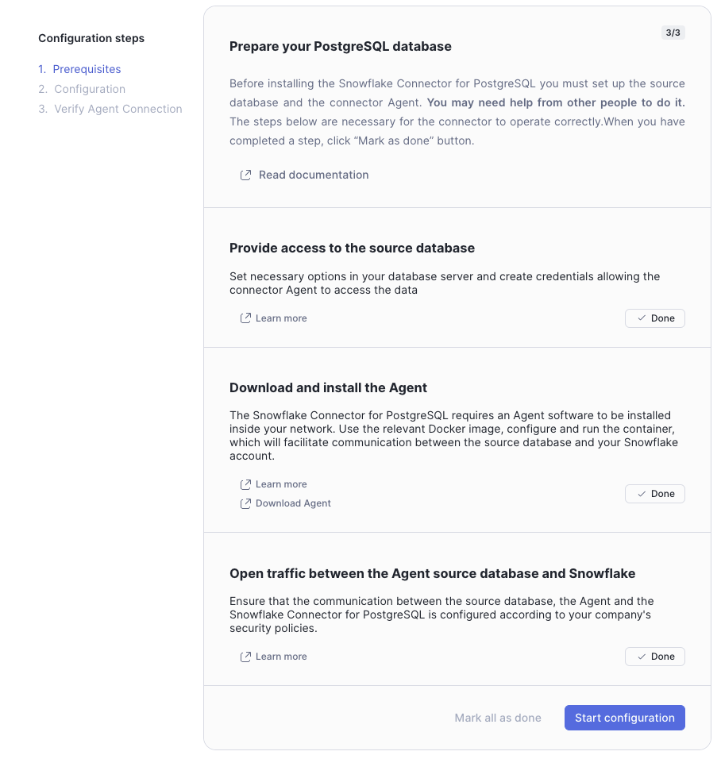Select the Prerequisites step in sidebar

[87, 69]
